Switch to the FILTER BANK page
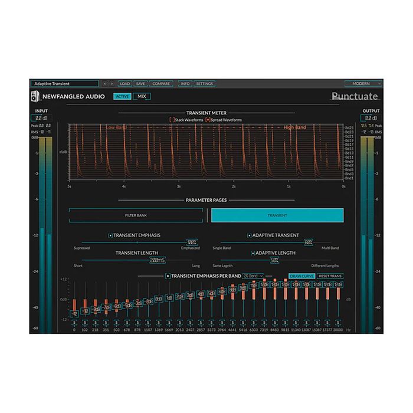Viewport: 413px width, 413px height. (136, 215)
